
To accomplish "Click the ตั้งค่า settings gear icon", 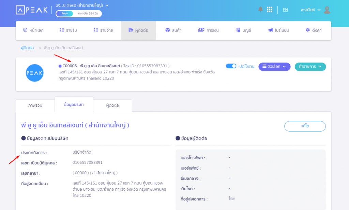I will pos(308,30).
